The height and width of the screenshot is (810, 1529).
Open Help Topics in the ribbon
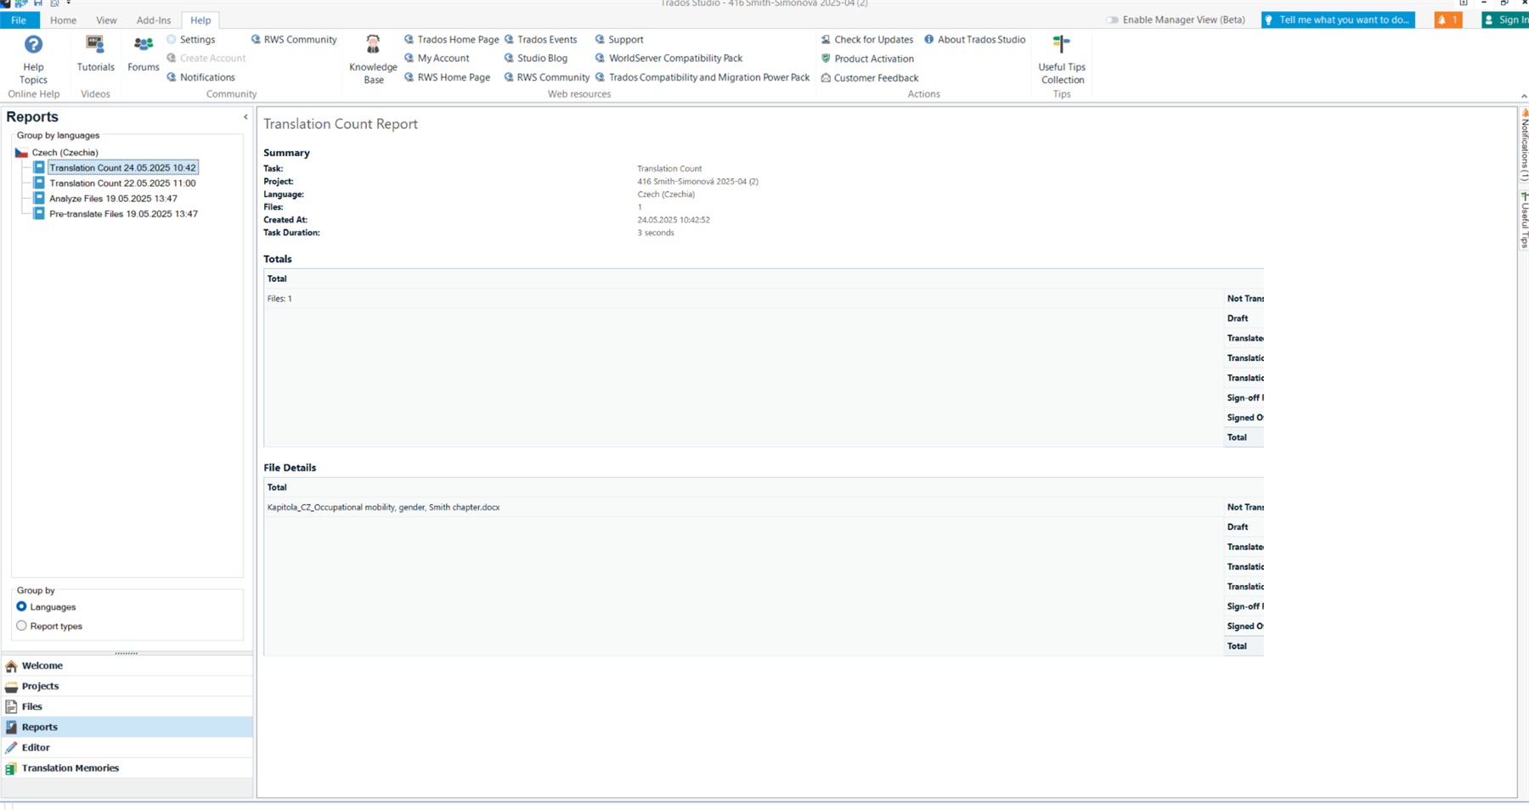pyautogui.click(x=33, y=58)
